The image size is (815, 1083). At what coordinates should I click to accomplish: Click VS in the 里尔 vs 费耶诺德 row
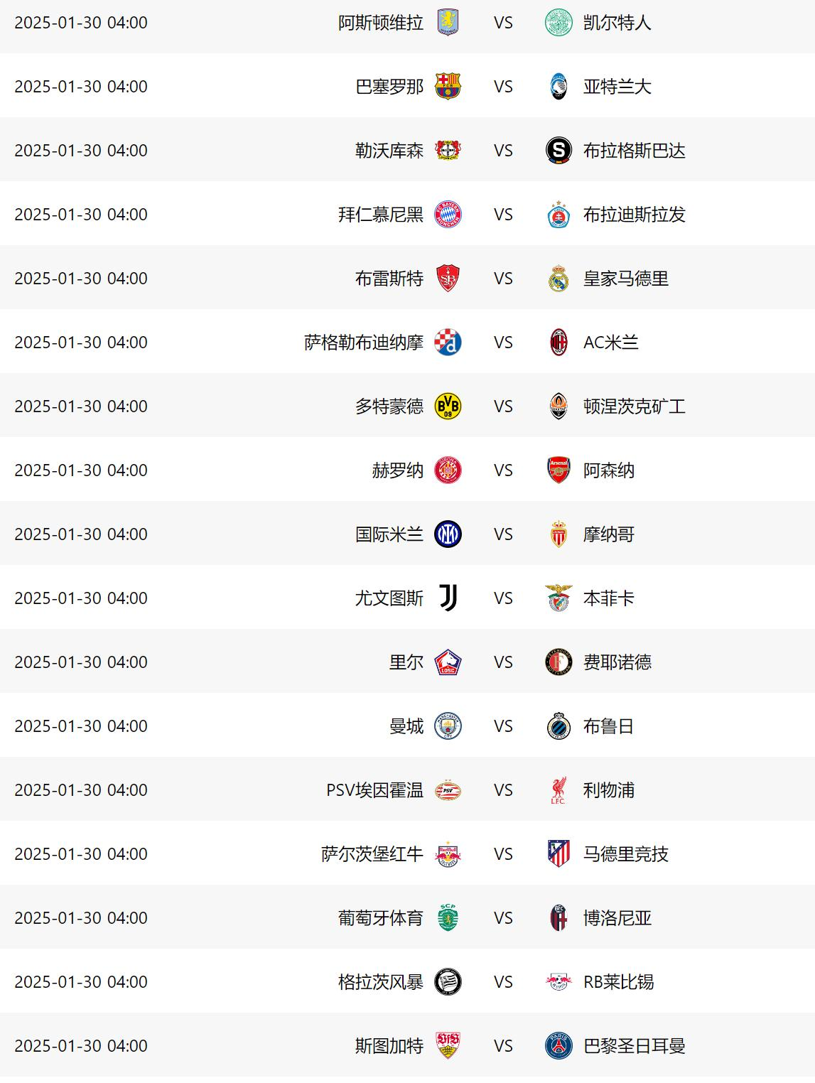pos(503,662)
